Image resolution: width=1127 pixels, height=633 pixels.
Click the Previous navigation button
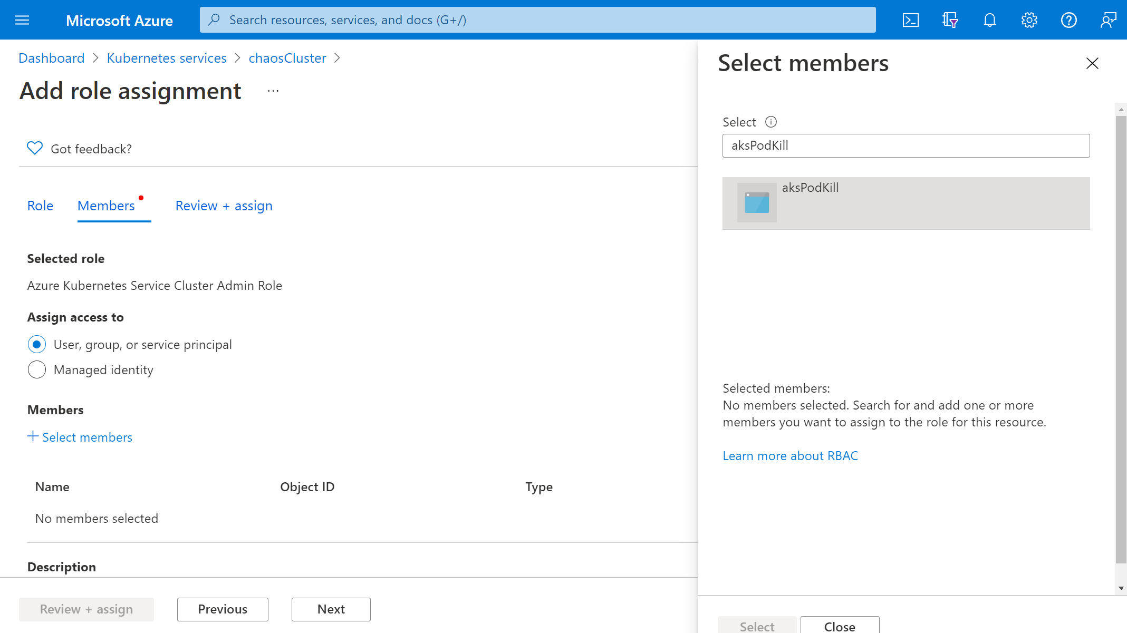(223, 609)
